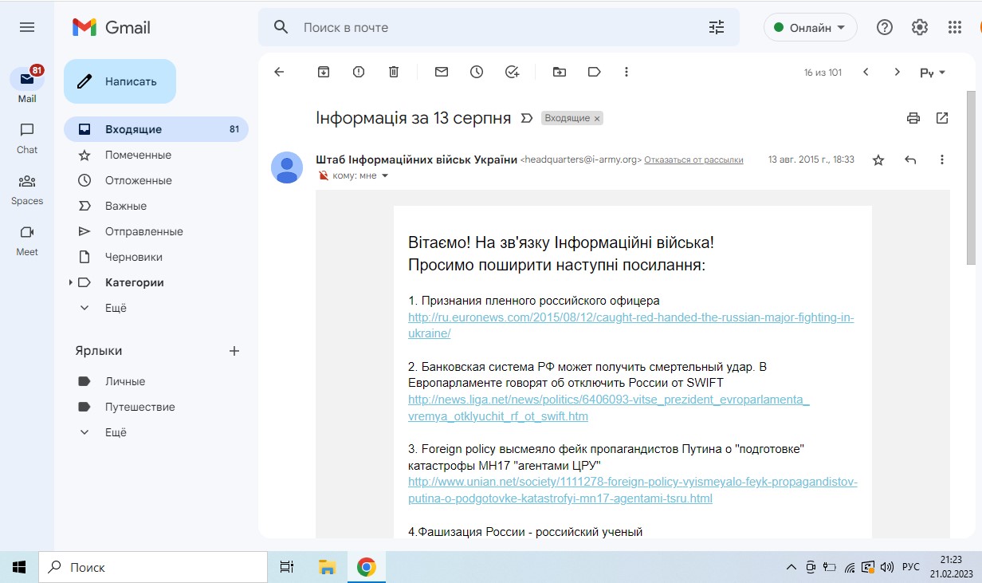Delete this email with trash icon
The height and width of the screenshot is (583, 982).
pyautogui.click(x=394, y=72)
